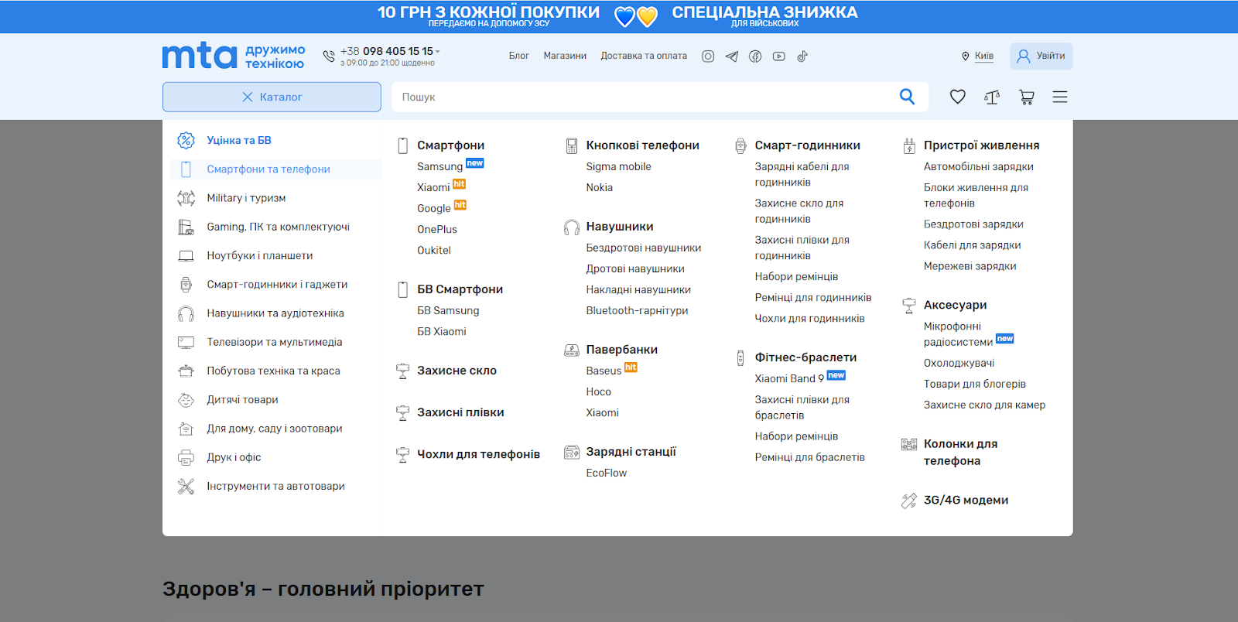Viewport: 1238px width, 622px height.
Task: Click the Навушники headphones icon in submenu
Action: [x=572, y=227]
